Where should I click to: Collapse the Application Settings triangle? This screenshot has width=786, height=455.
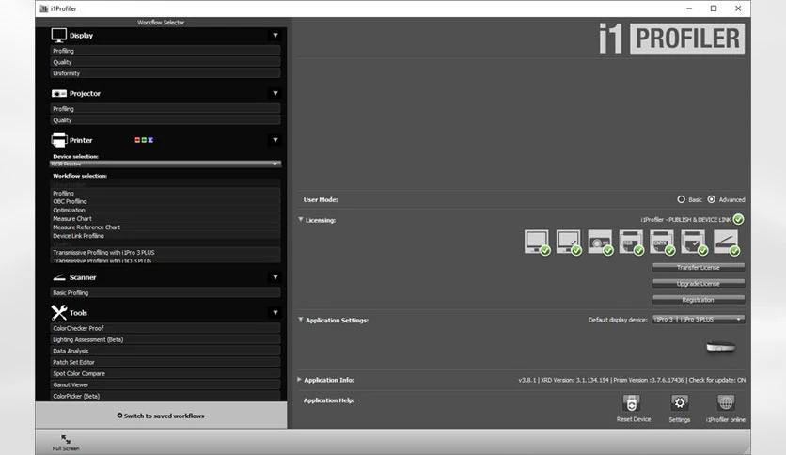[301, 320]
